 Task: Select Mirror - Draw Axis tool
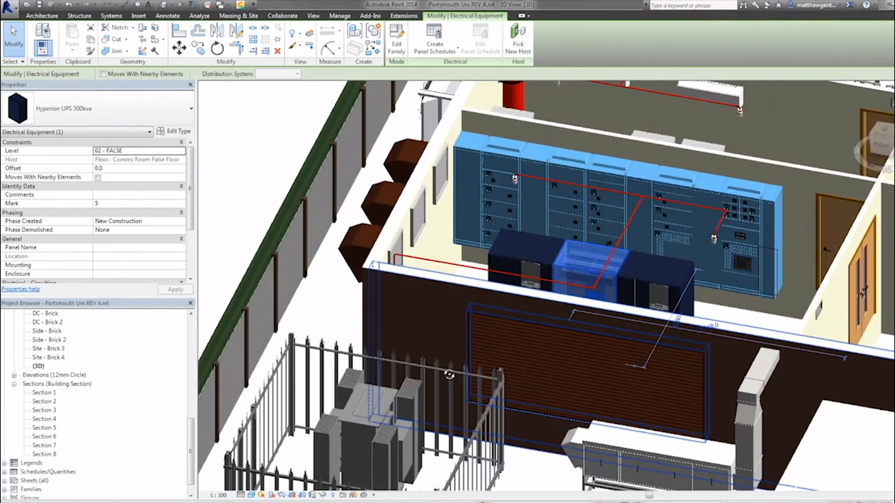237,31
